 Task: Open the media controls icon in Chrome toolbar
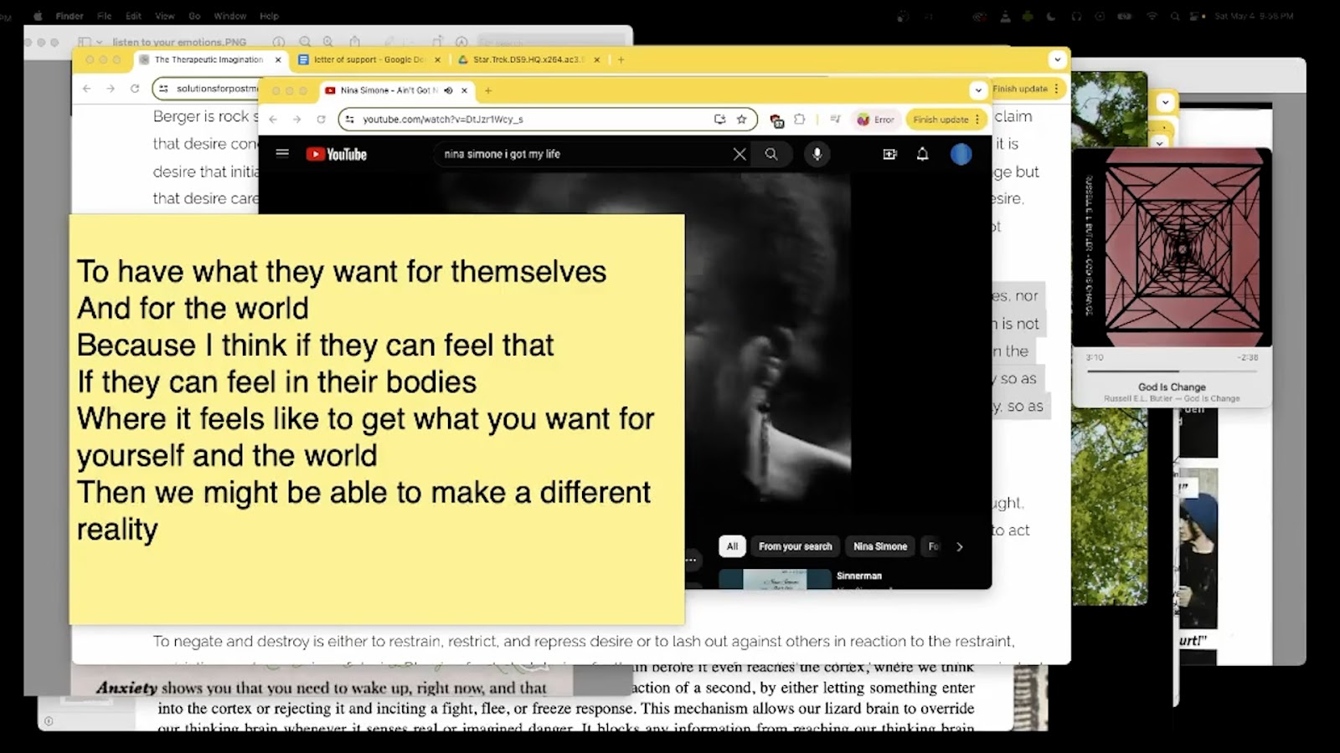click(835, 120)
